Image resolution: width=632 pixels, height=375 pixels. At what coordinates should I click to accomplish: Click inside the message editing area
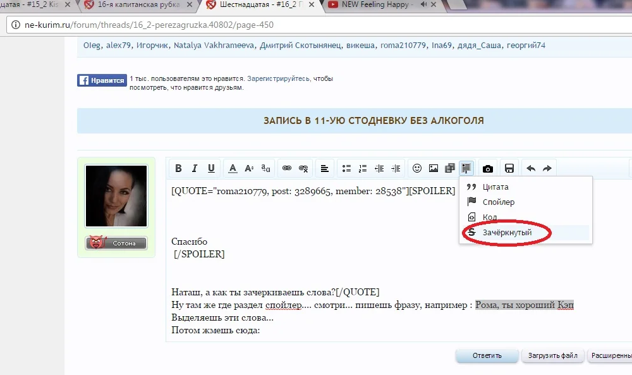point(316,266)
